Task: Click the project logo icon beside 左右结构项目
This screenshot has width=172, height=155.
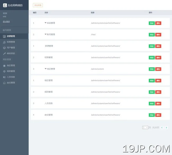Action: coord(5,5)
